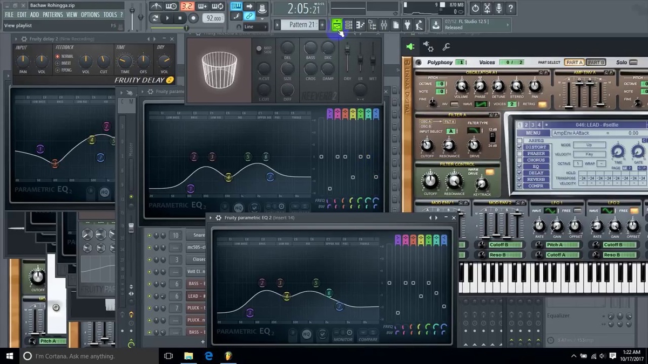
Task: Uncheck the REVERB effect checkbox
Action: (519, 180)
